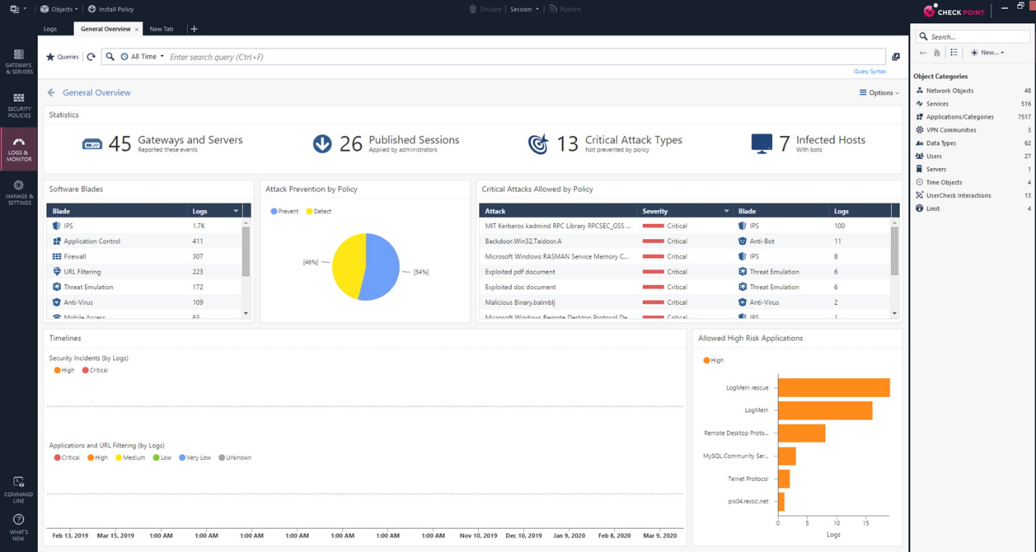Expand the Options menu in General Overview
The width and height of the screenshot is (1036, 552).
pos(879,93)
